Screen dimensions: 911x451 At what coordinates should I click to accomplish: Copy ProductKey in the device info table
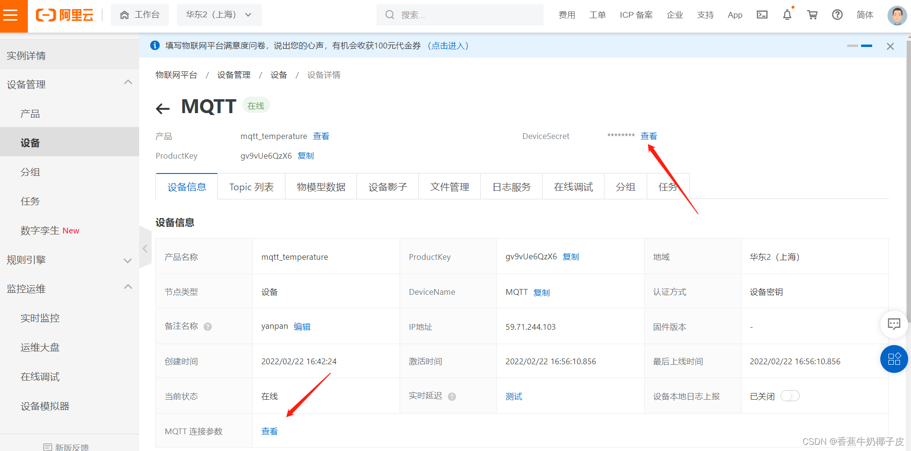pyautogui.click(x=571, y=257)
